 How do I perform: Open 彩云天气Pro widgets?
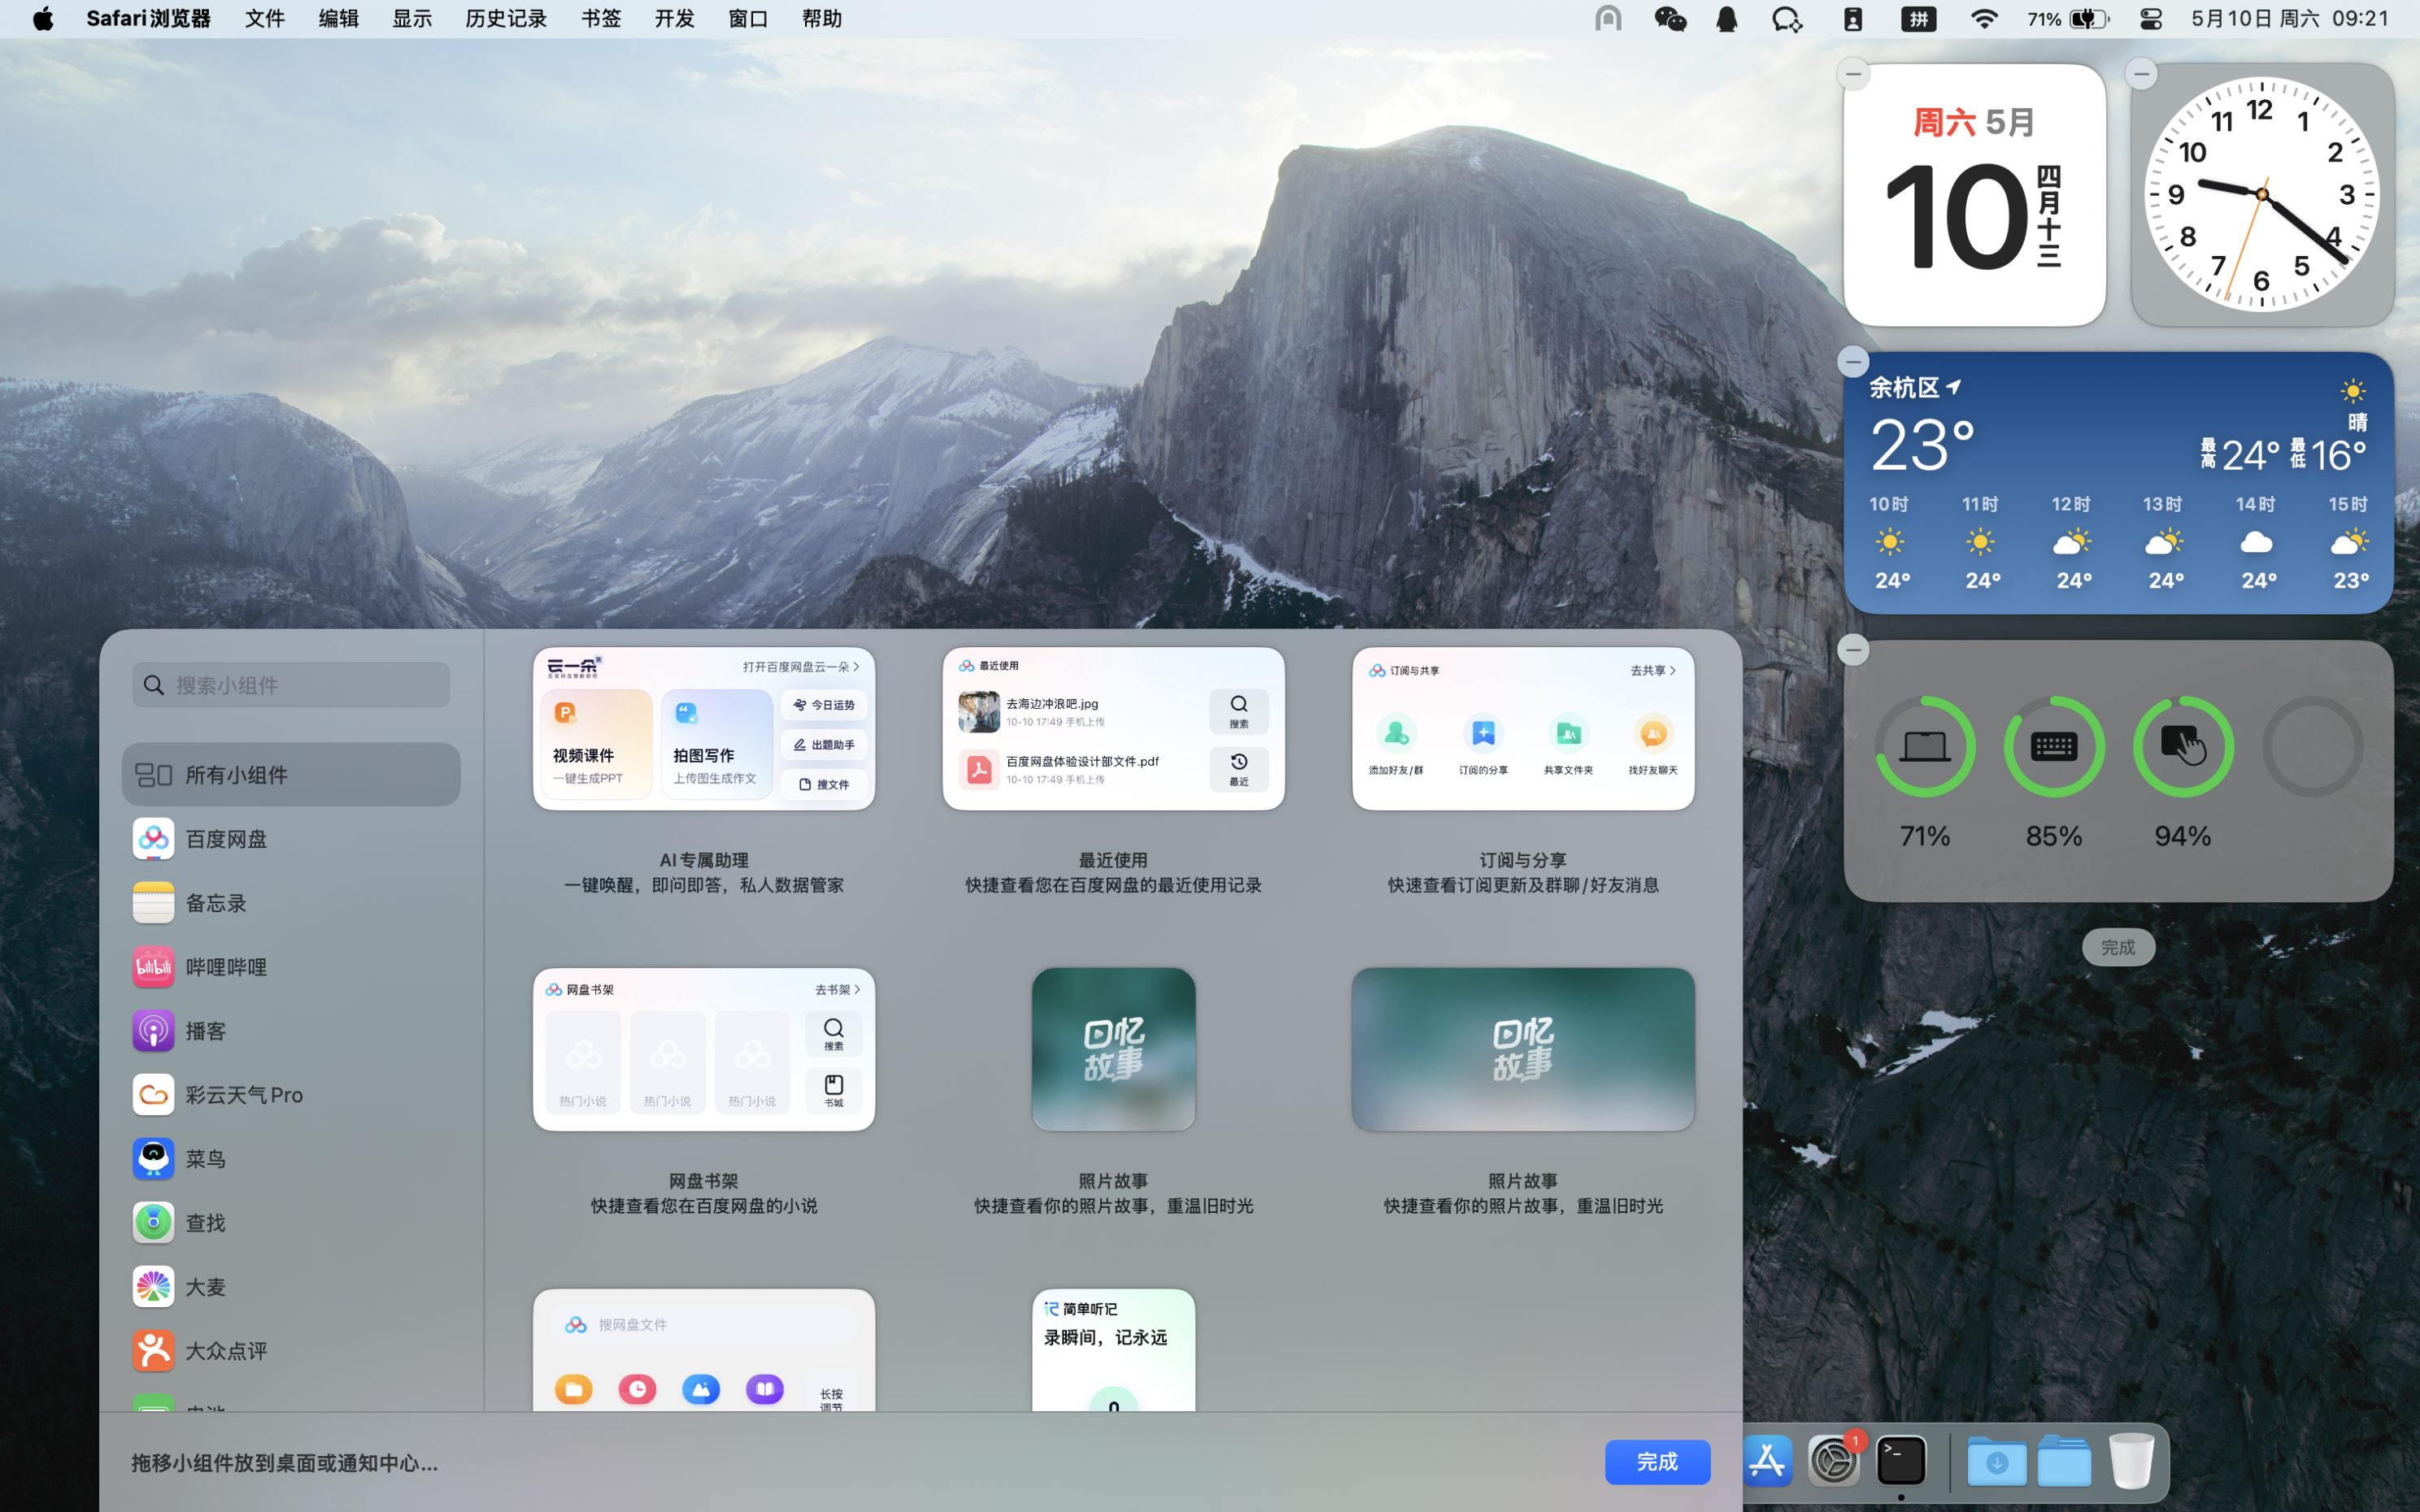coord(242,1095)
